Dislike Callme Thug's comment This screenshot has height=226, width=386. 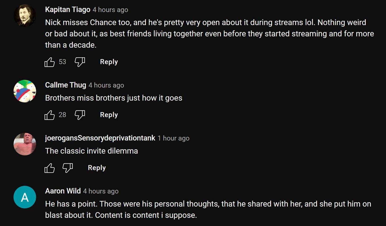[80, 115]
